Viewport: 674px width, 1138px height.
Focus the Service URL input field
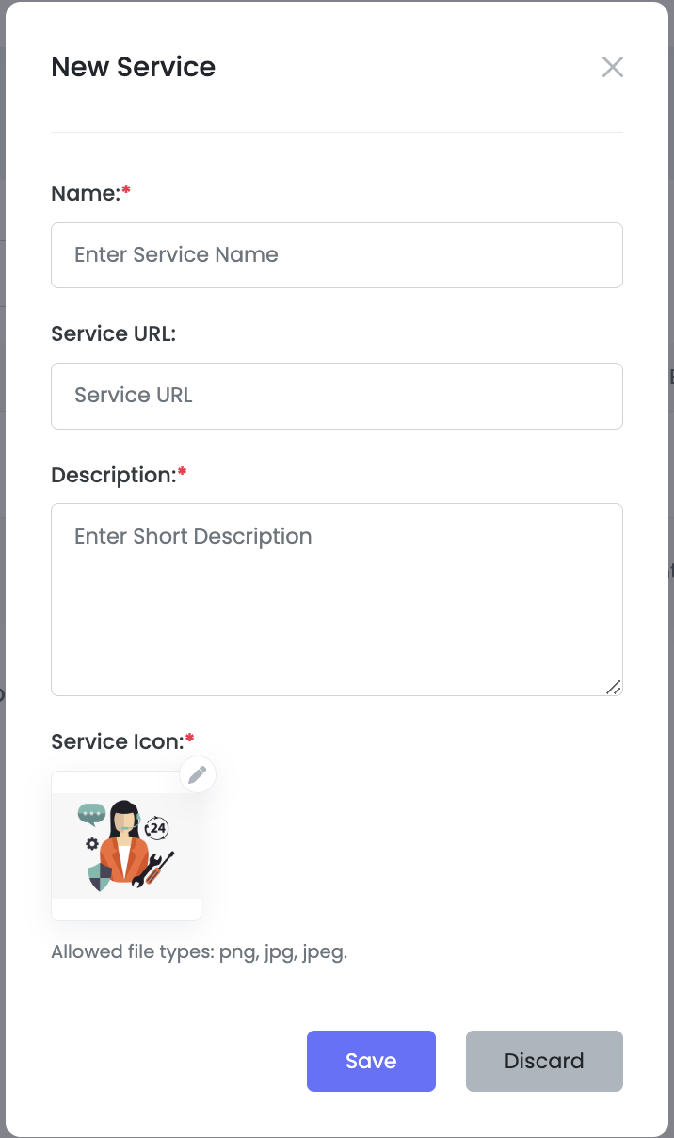[x=337, y=396]
